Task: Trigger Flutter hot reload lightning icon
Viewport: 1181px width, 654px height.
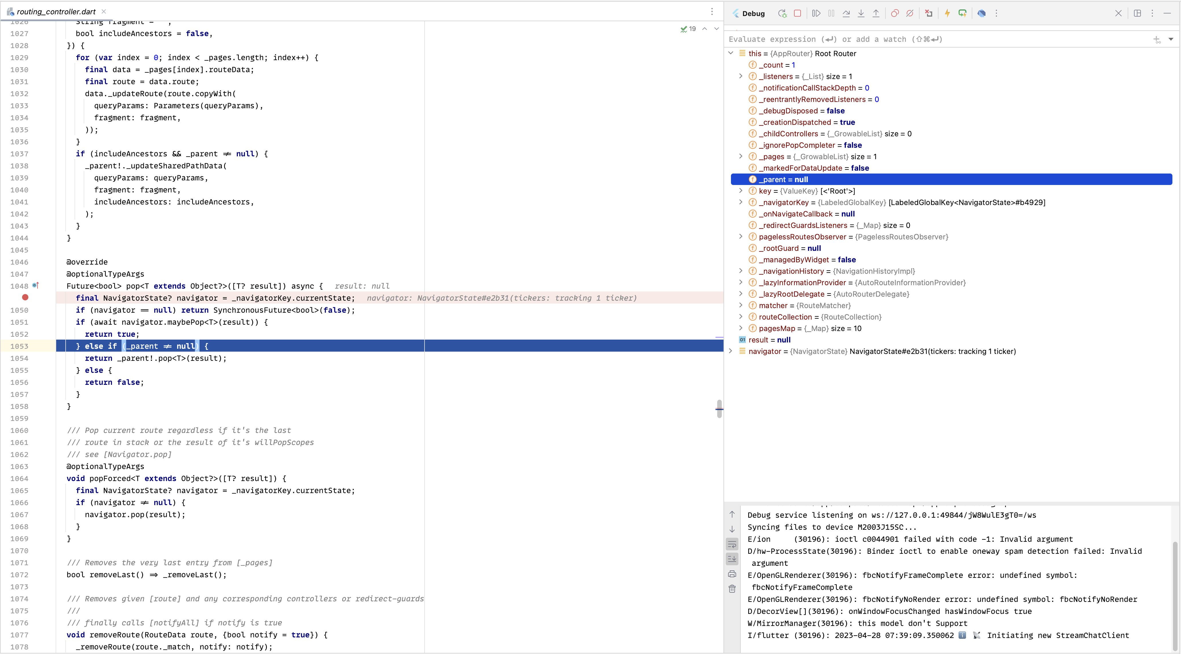Action: 948,13
